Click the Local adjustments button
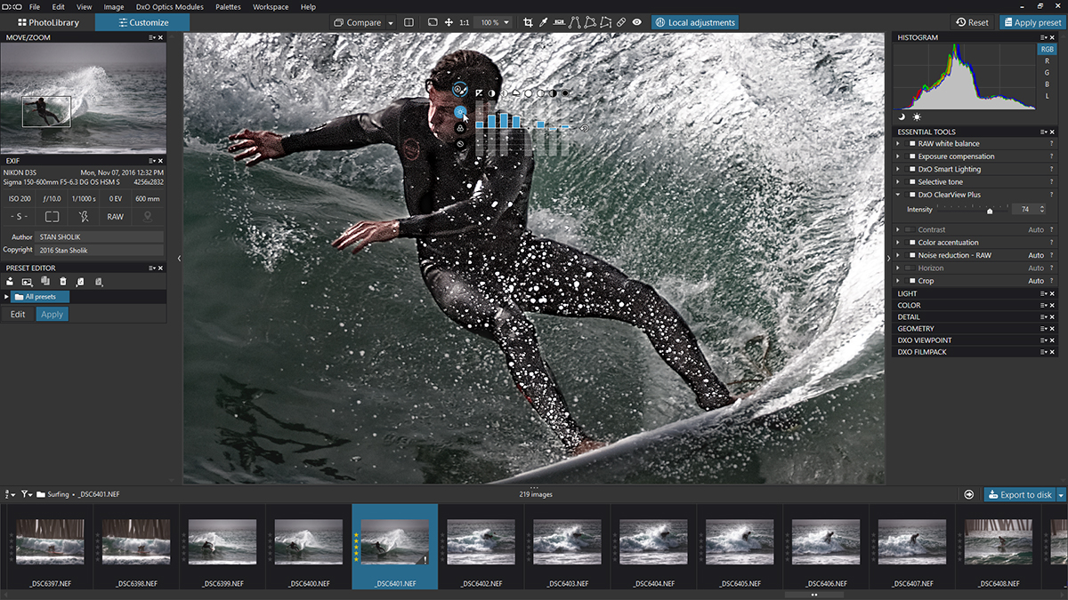 coord(695,22)
